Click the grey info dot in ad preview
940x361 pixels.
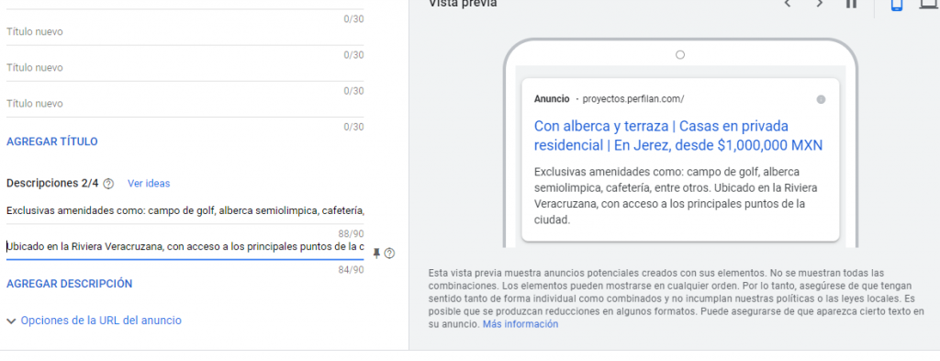(822, 99)
